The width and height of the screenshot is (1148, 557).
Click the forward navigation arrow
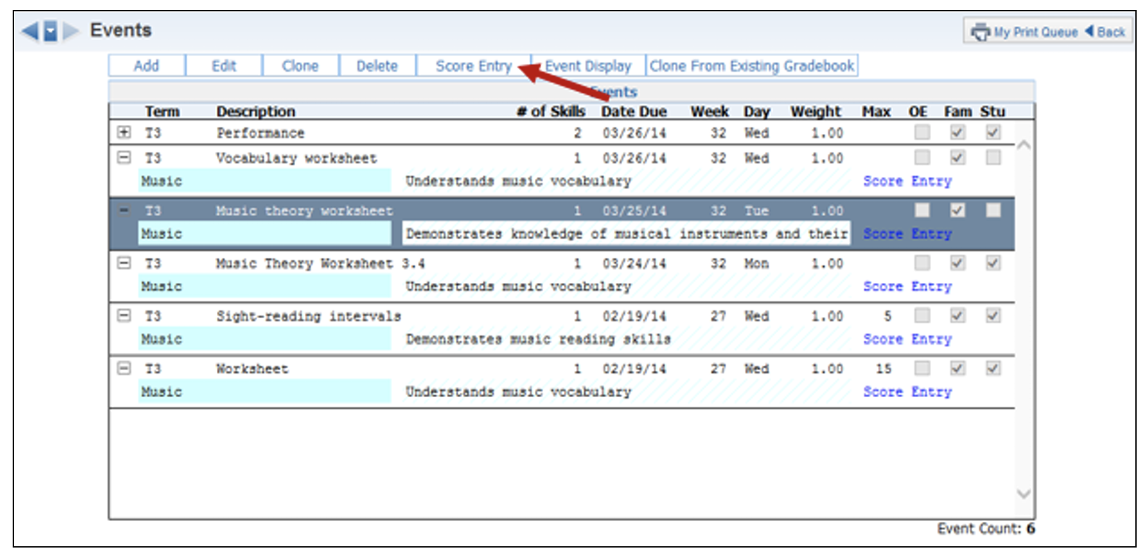(x=71, y=30)
